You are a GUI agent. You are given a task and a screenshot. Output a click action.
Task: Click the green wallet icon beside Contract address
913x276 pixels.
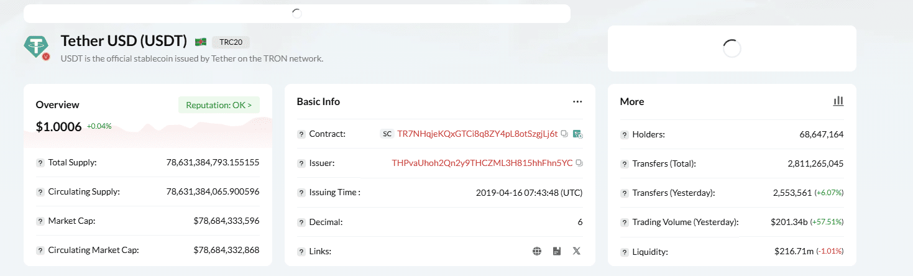(x=577, y=134)
